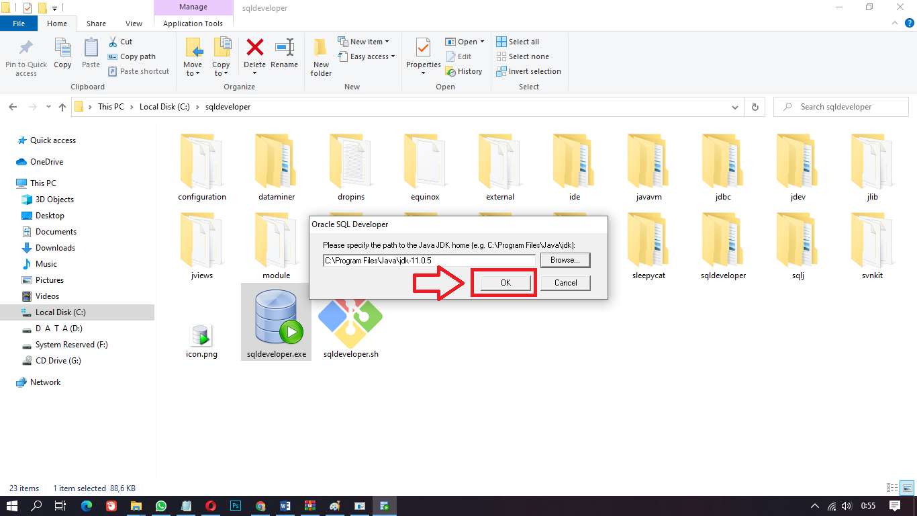Show hidden system tray icons
This screenshot has height=516, width=917.
815,506
